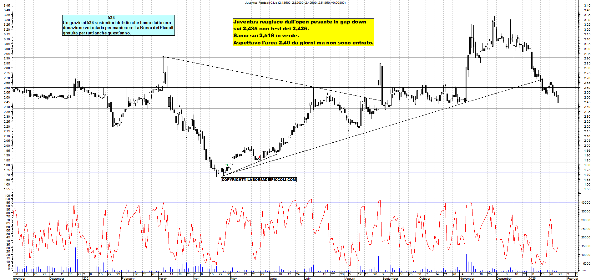The width and height of the screenshot is (591, 280).
Task: Click the 'June' label on date axis
Action: (273, 278)
